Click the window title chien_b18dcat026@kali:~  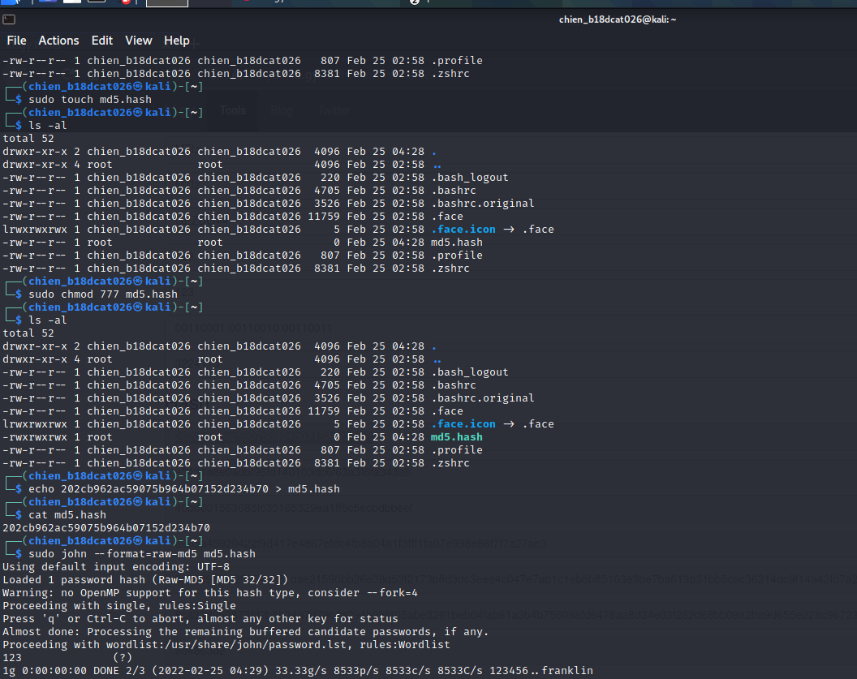(x=617, y=19)
